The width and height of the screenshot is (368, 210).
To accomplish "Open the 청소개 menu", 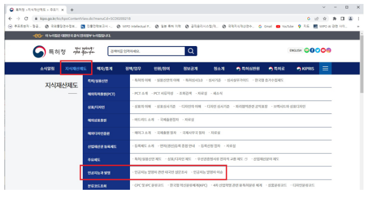I will 219,69.
